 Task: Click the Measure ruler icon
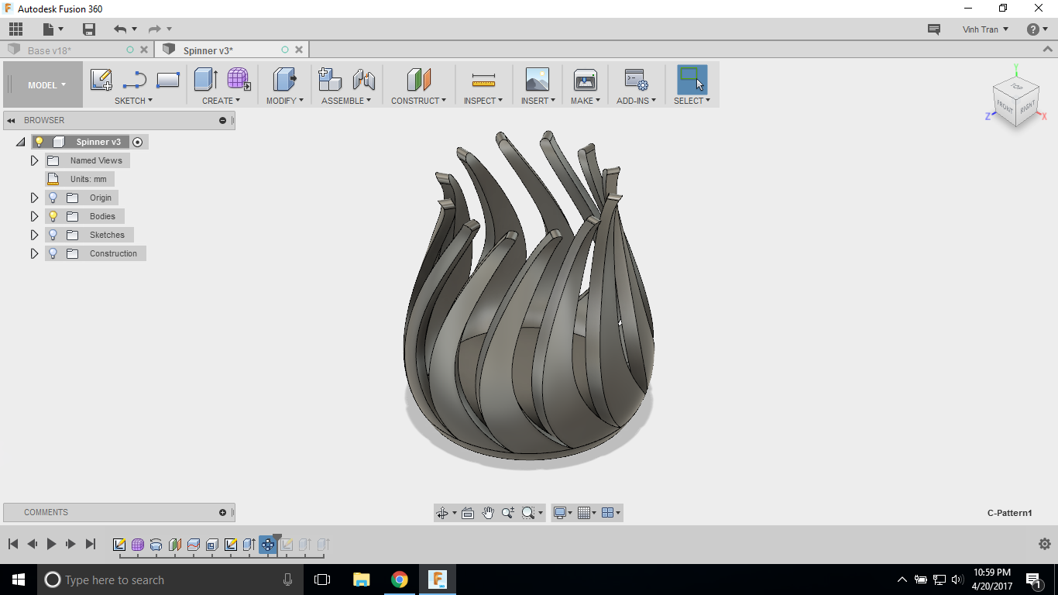pyautogui.click(x=483, y=80)
